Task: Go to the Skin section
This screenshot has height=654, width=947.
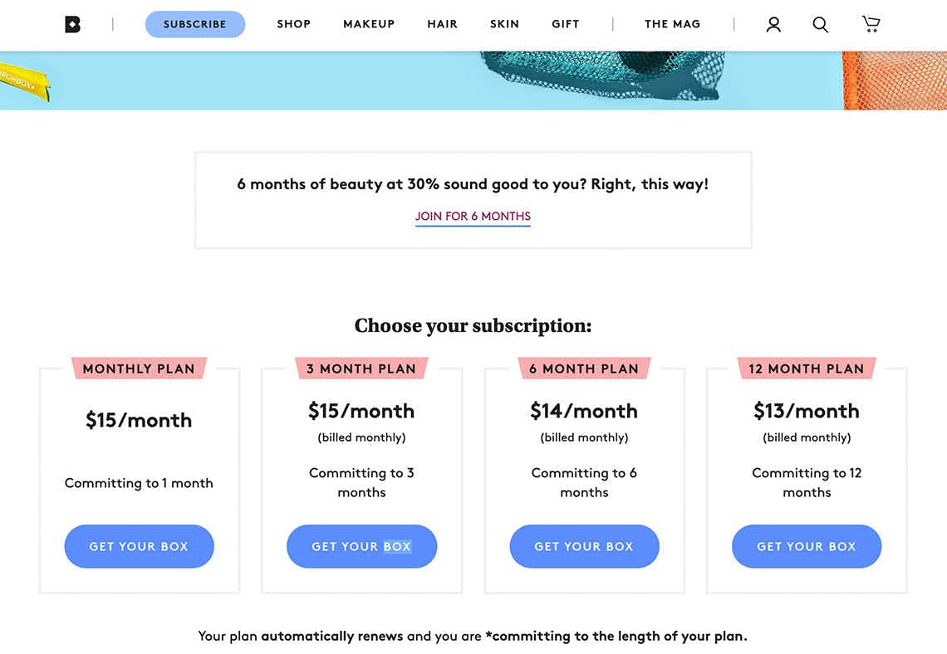Action: [x=504, y=24]
